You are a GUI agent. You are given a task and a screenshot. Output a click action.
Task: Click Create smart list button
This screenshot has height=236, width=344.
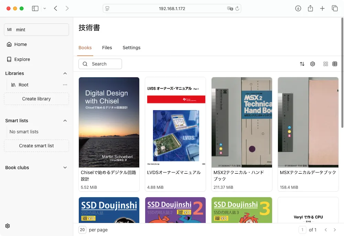pyautogui.click(x=36, y=146)
